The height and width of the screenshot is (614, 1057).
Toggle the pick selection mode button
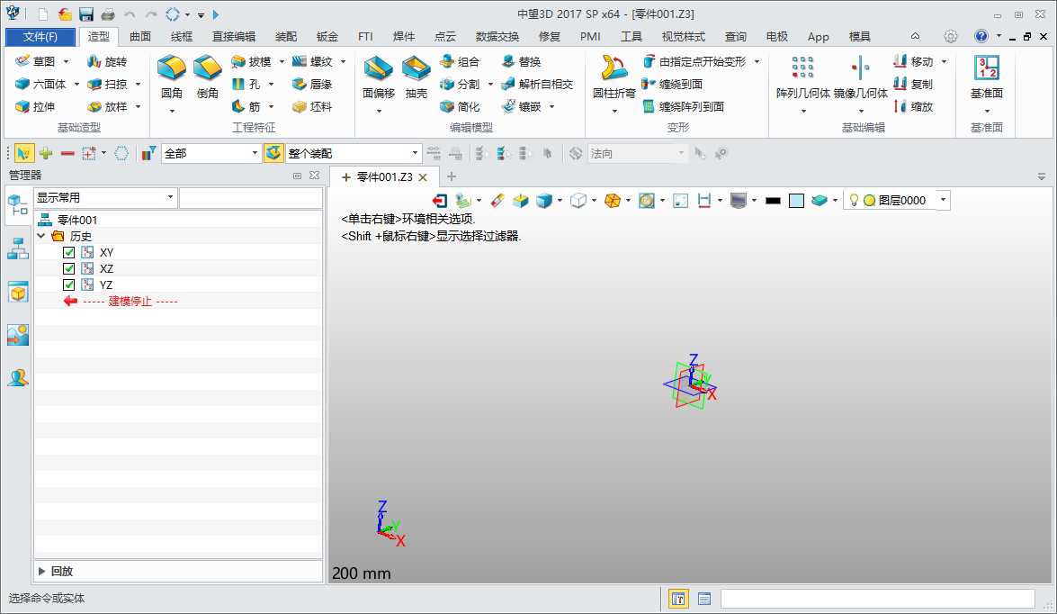pos(23,153)
